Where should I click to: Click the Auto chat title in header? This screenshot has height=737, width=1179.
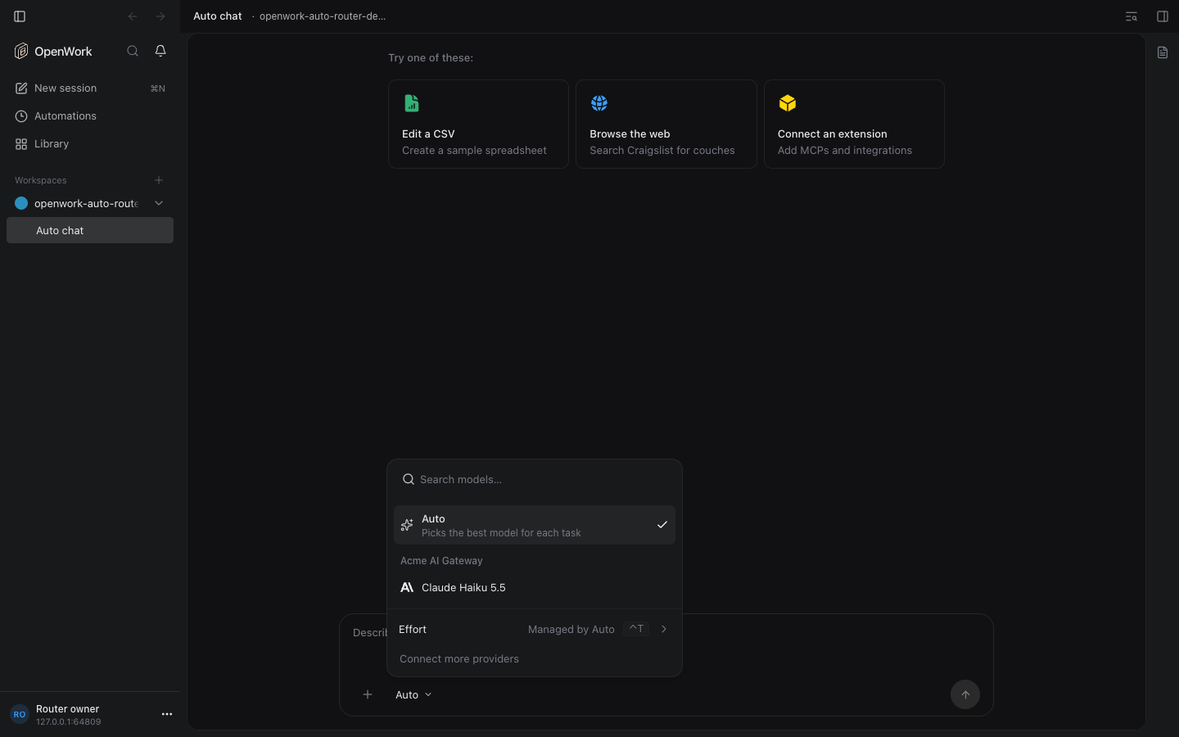point(218,16)
